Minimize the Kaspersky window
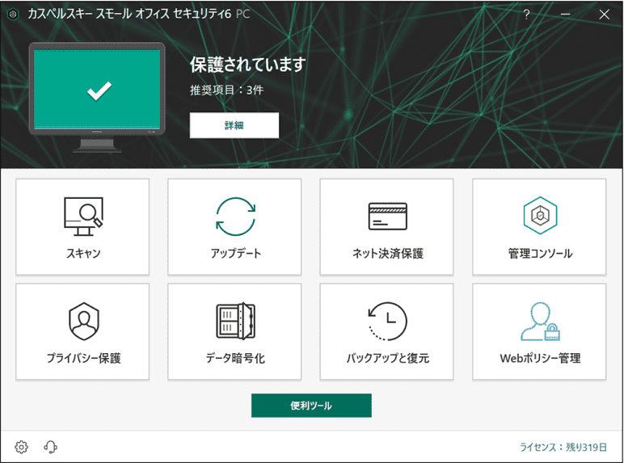The width and height of the screenshot is (624, 463). pos(565,15)
